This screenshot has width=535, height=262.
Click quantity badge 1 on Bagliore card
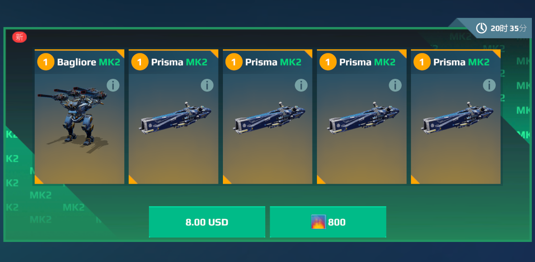[x=45, y=62]
